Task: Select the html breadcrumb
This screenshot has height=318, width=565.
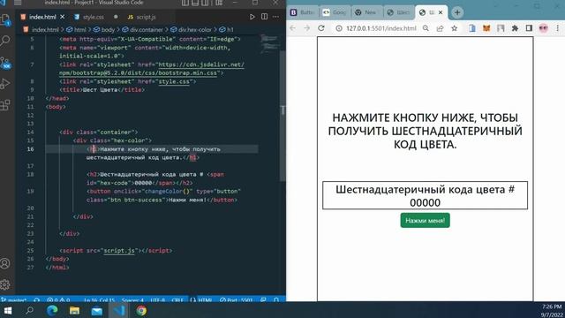Action: point(76,29)
